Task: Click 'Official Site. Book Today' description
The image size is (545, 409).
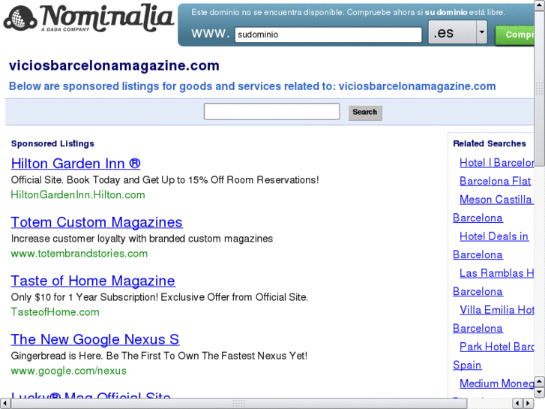Action: click(165, 180)
